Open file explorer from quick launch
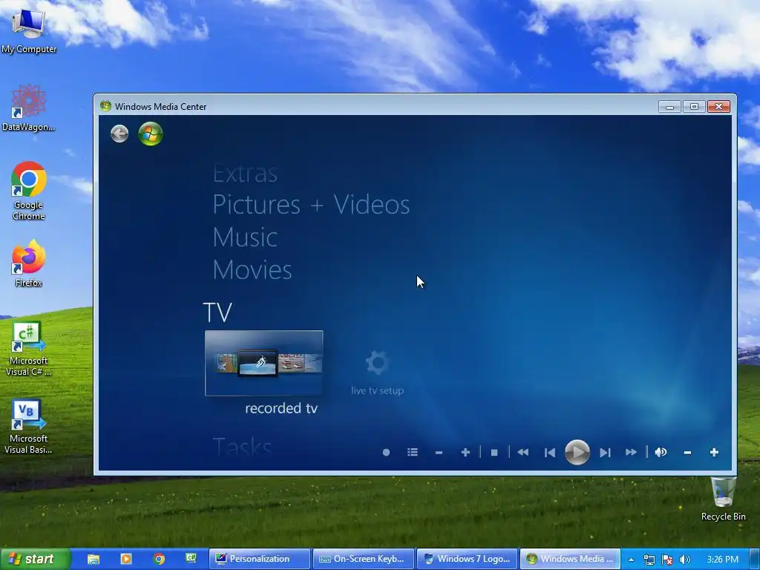760x570 pixels. [94, 559]
